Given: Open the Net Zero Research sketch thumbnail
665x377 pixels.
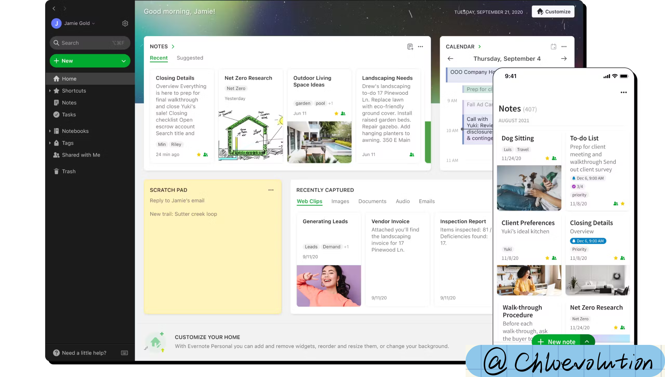Looking at the screenshot, I should [250, 136].
